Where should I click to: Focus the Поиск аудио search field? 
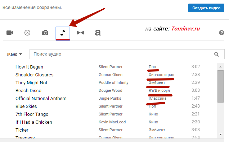point(127,54)
